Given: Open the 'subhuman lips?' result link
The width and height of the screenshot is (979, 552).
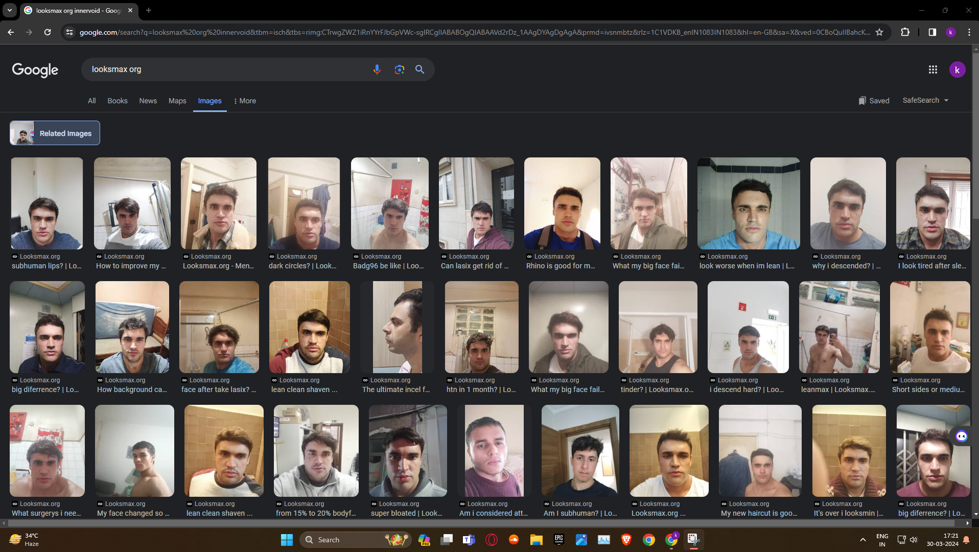Looking at the screenshot, I should tap(46, 266).
